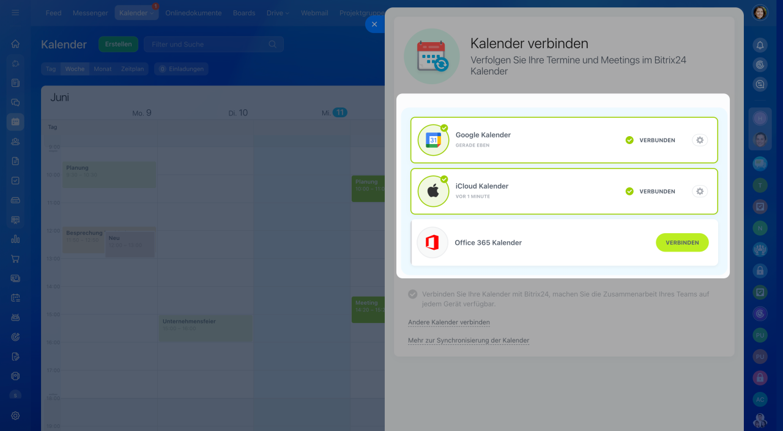The image size is (783, 431).
Task: Open green N avatar in right panel
Action: tap(760, 228)
